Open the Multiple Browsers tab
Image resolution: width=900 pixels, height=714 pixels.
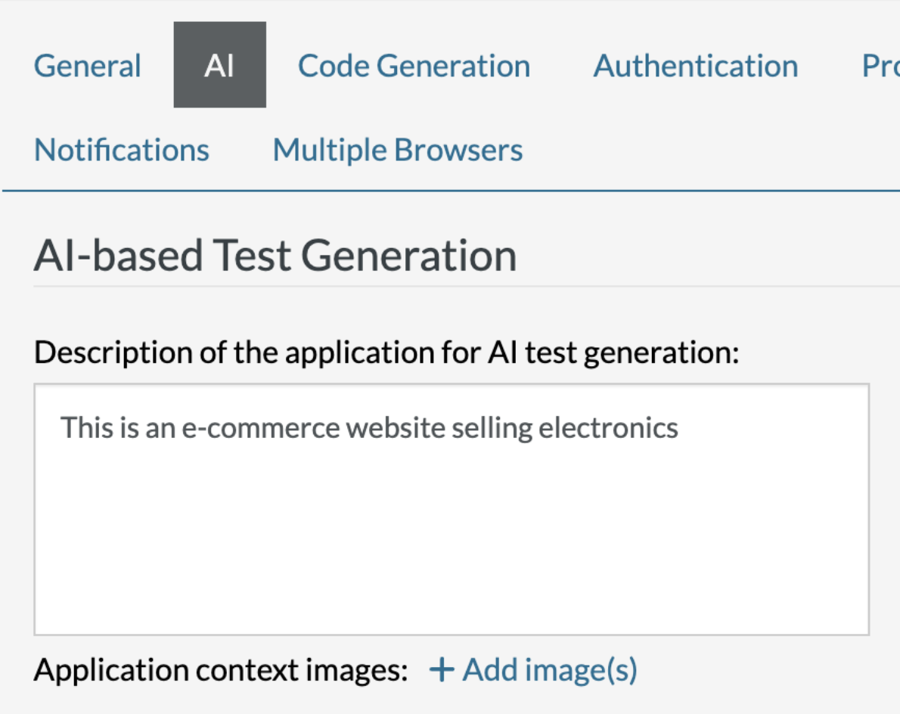(x=397, y=150)
